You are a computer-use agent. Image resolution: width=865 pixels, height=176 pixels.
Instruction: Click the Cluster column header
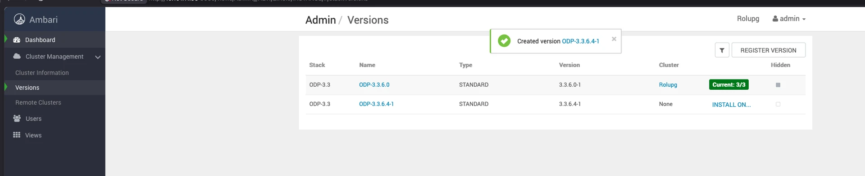[x=669, y=65]
